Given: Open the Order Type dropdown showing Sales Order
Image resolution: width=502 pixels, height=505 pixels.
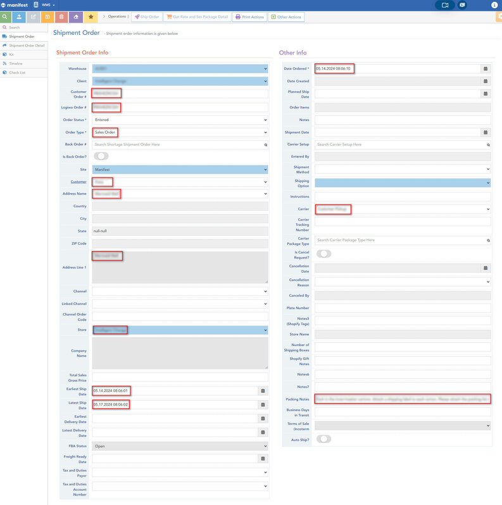Looking at the screenshot, I should (180, 132).
